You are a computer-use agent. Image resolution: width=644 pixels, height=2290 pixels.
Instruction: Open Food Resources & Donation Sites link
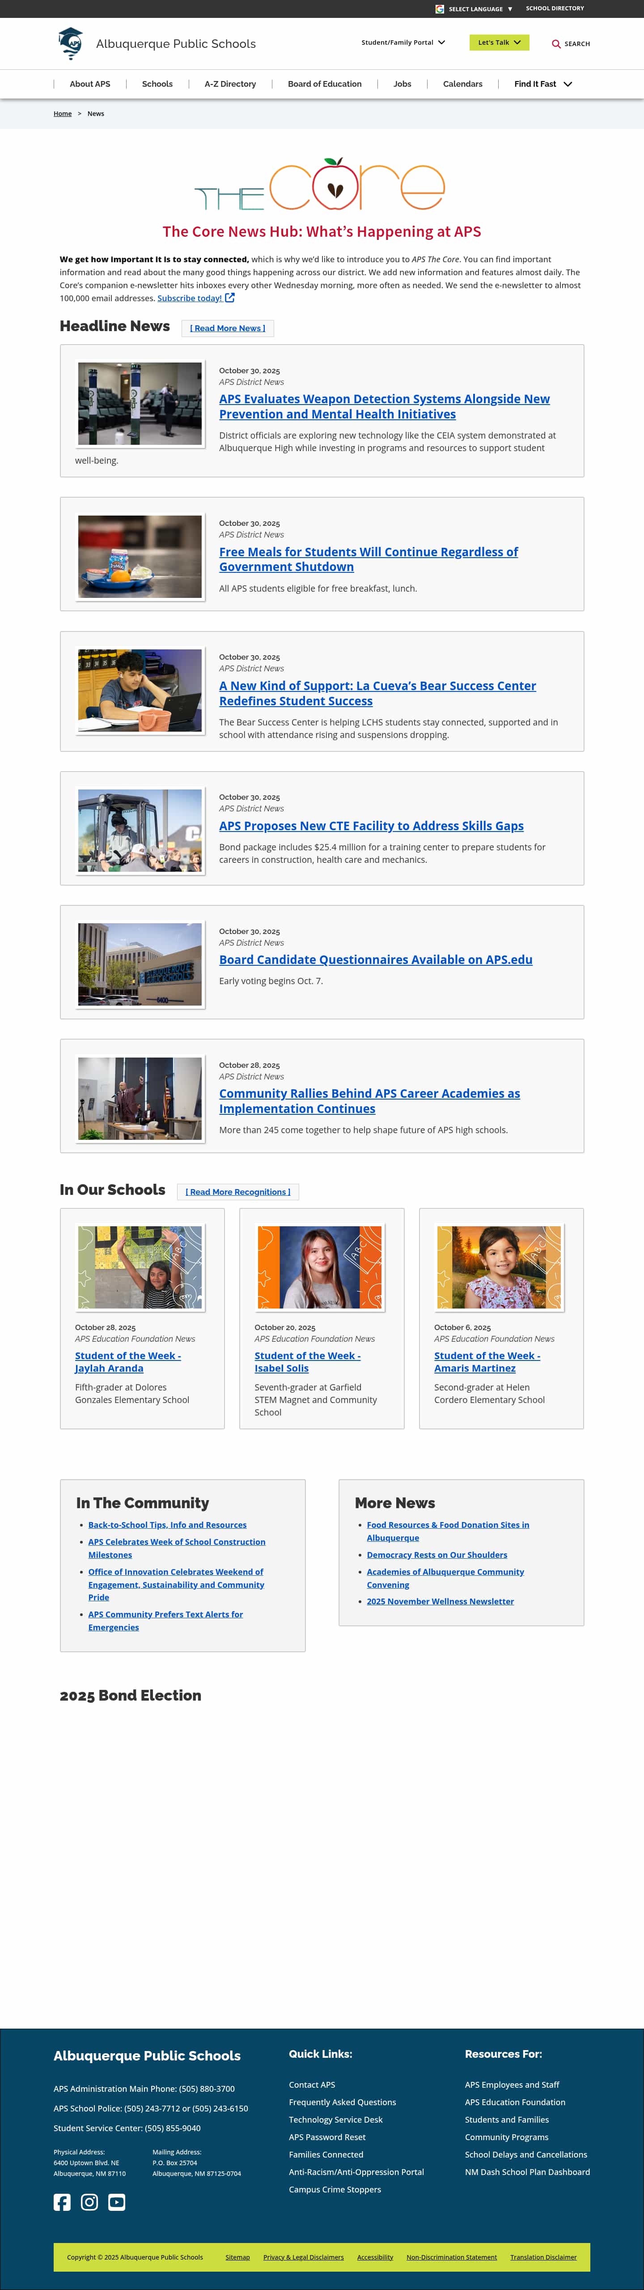pyautogui.click(x=448, y=1532)
